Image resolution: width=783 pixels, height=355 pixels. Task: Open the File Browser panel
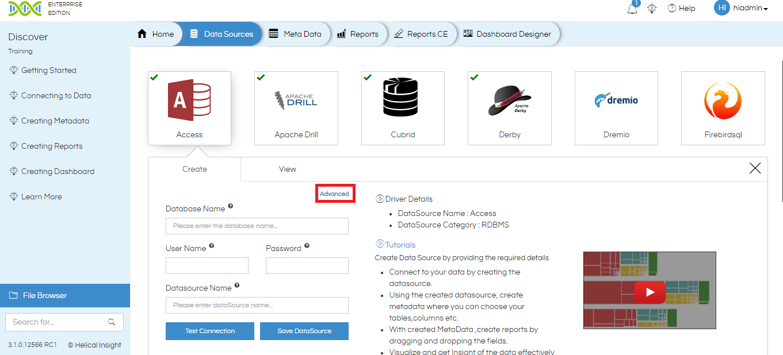65,295
